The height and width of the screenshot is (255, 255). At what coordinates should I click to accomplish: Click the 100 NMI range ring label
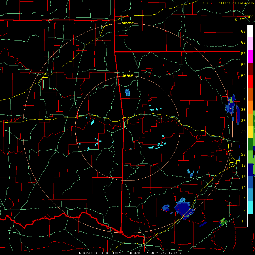tap(127, 23)
